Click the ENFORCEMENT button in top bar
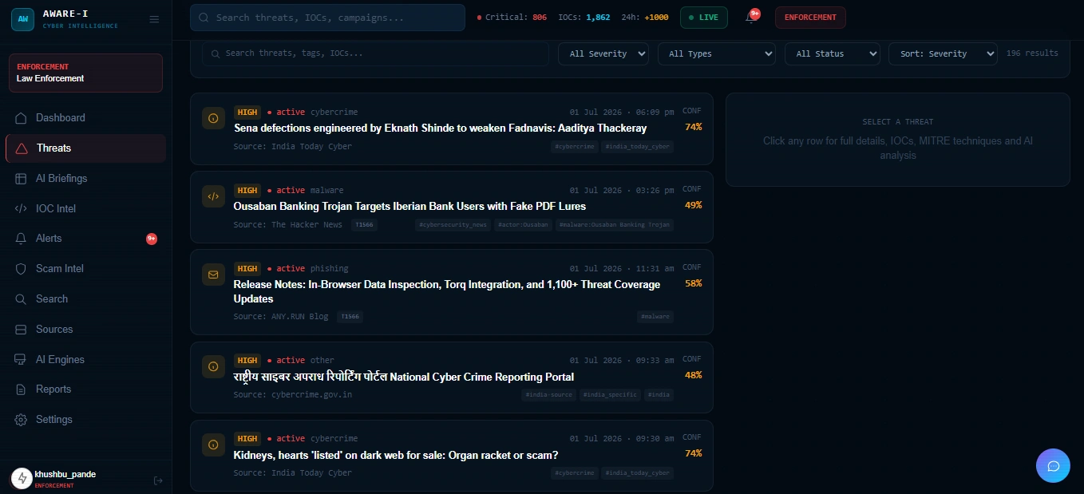 point(810,18)
